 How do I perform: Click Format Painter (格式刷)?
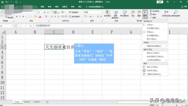pos(10,18)
